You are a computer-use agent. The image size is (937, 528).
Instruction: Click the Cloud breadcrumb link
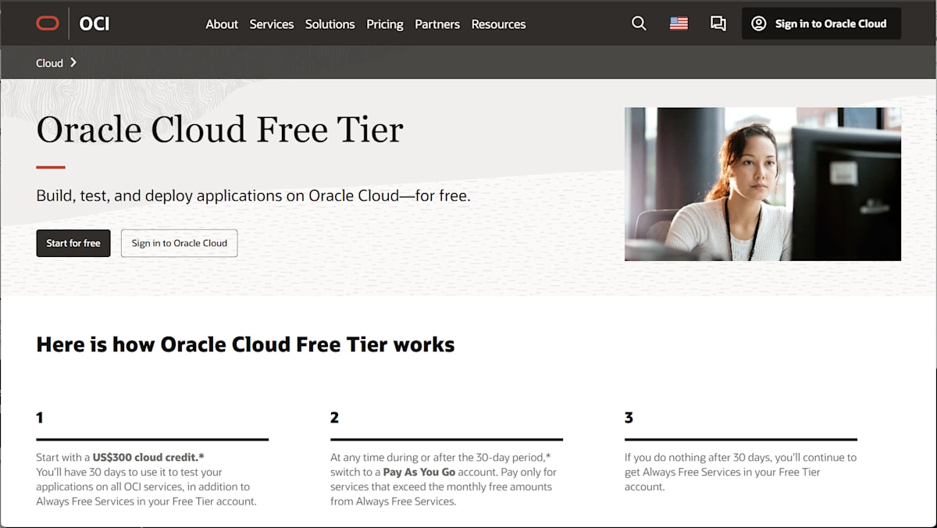49,62
